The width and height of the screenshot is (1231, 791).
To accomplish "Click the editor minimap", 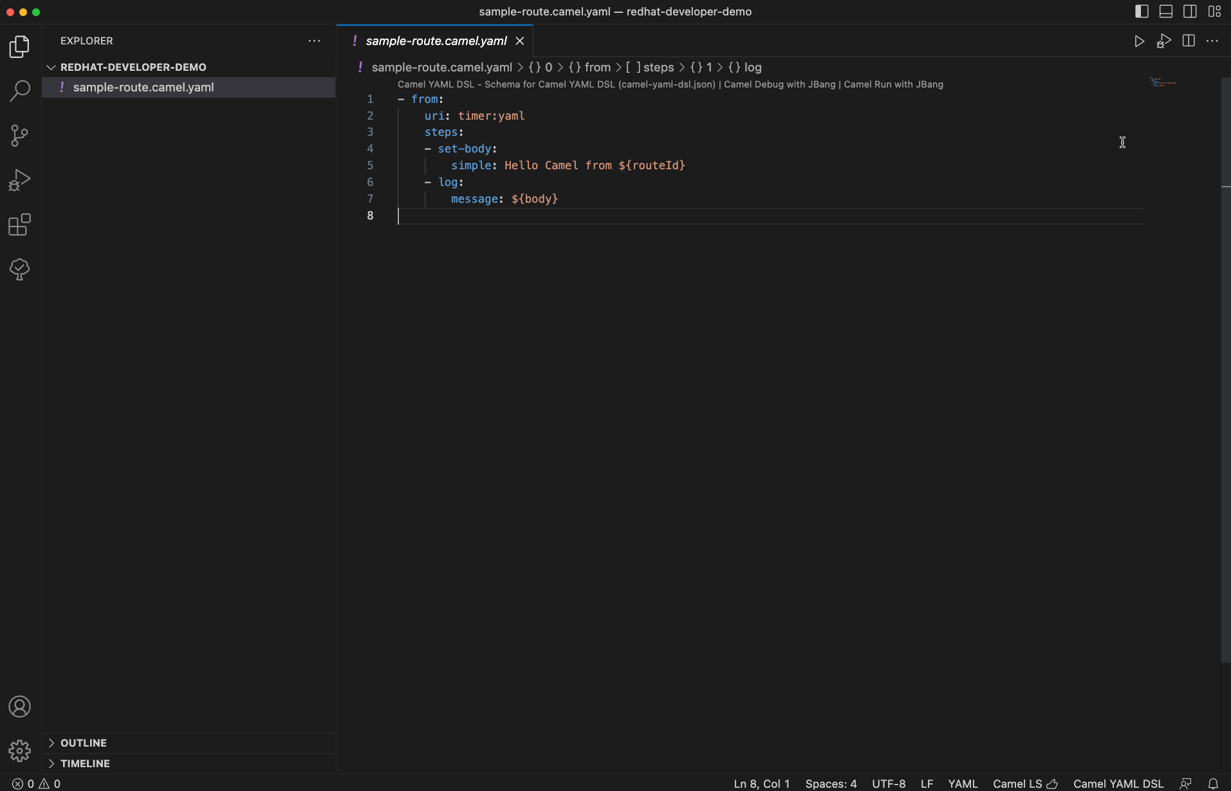I will coord(1163,82).
